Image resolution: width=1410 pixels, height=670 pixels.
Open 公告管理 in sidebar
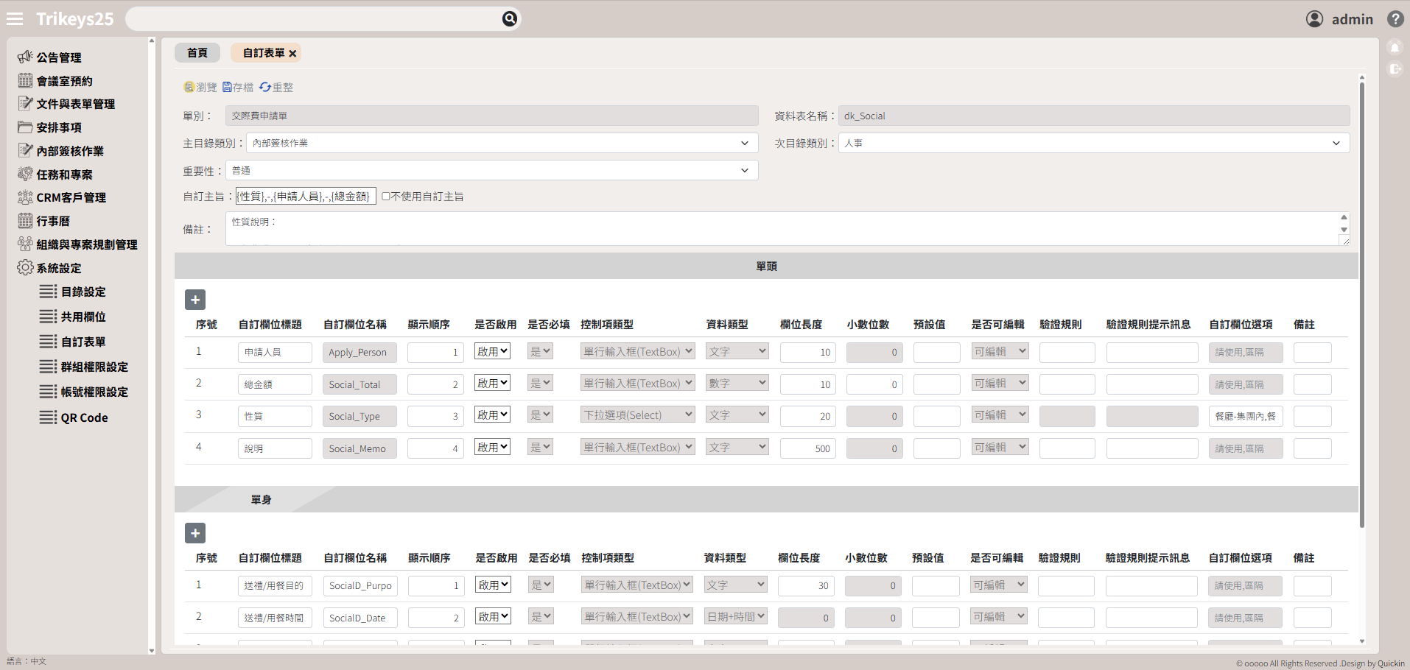59,57
